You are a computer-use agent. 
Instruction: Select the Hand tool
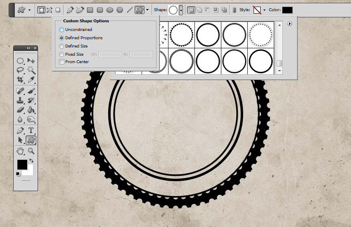point(20,151)
